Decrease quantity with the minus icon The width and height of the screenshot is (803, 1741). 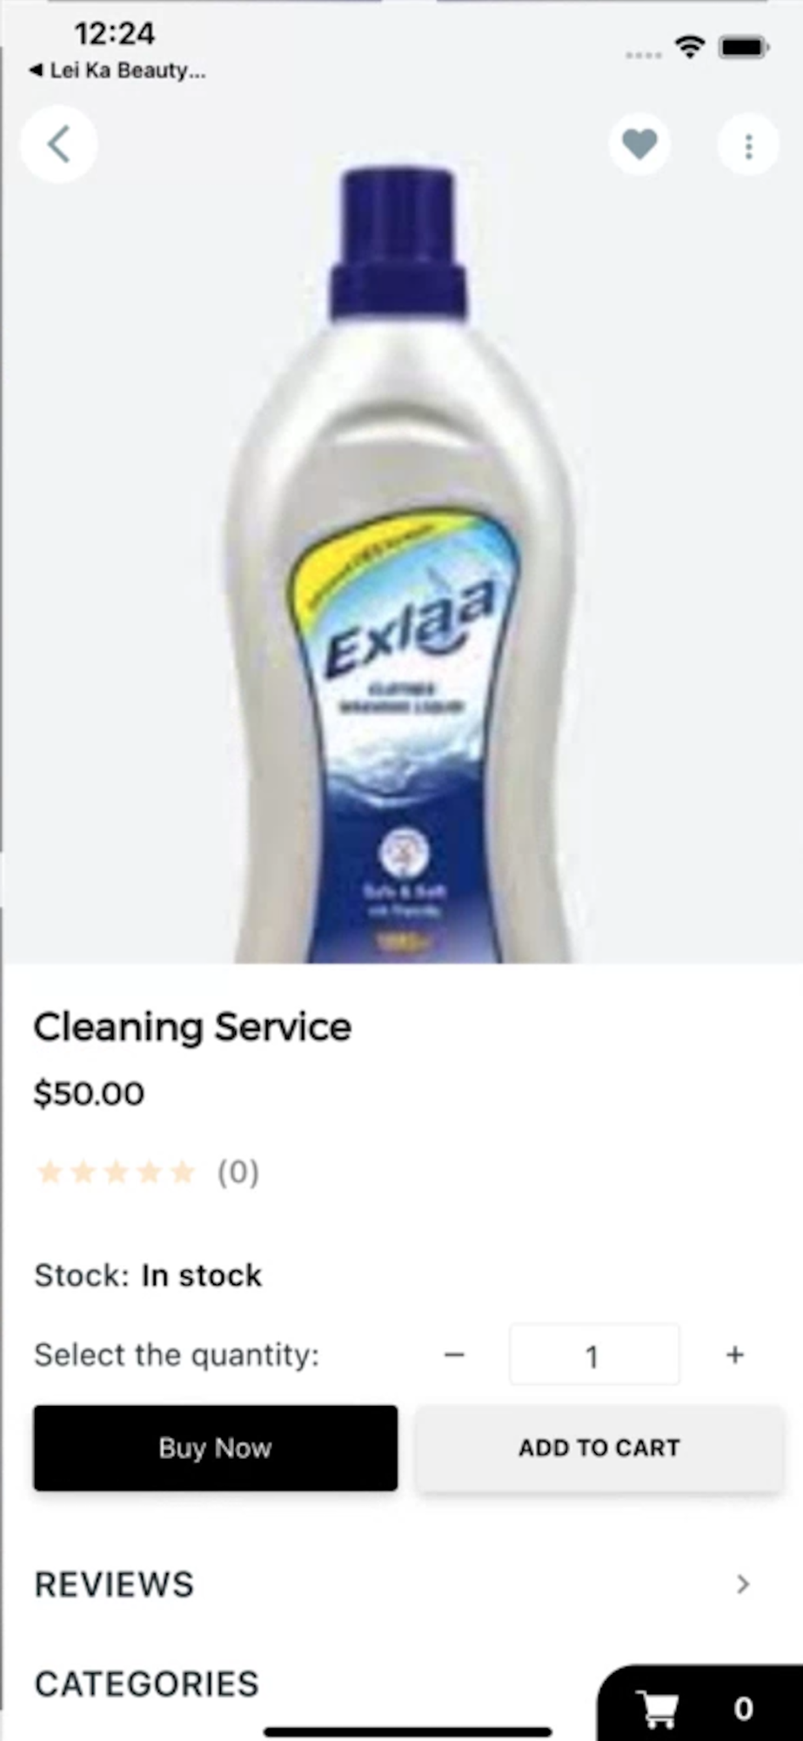454,1354
